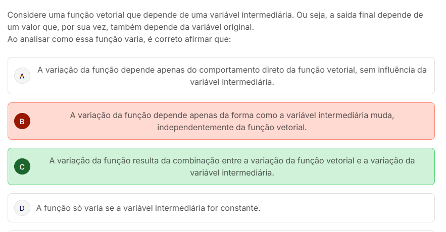The width and height of the screenshot is (446, 232).
Task: Click the second line 'variável intermediária.' in option A
Action: 232,82
